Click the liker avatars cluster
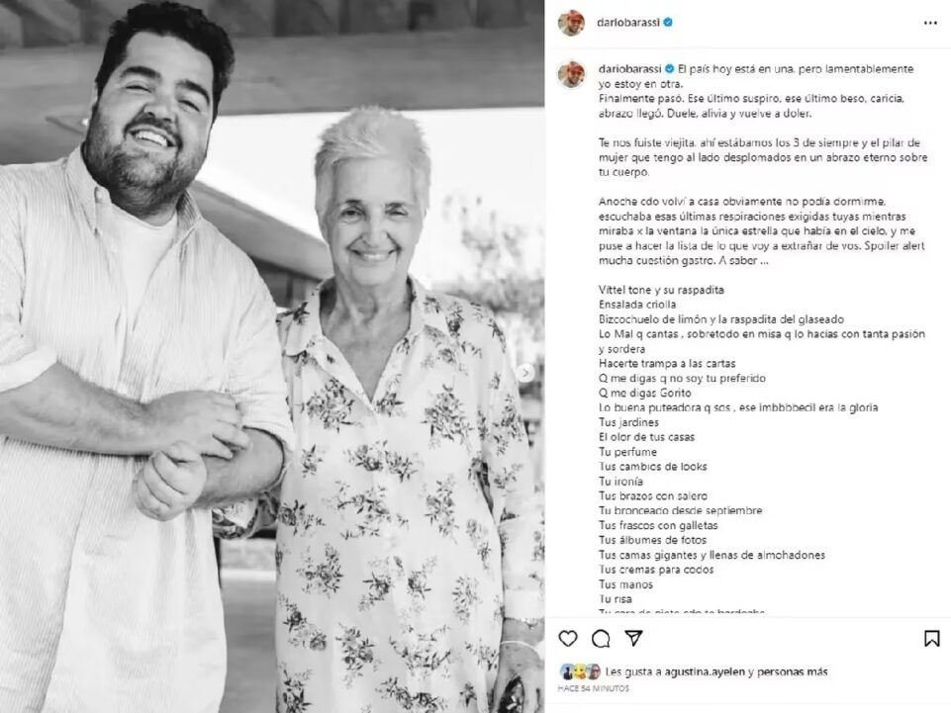 (x=580, y=671)
